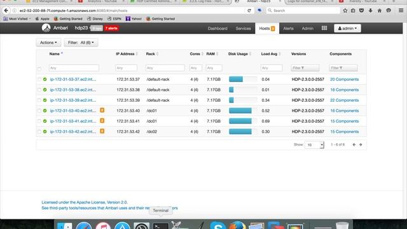Image resolution: width=407 pixels, height=229 pixels.
Task: Check the ip-172-31-53-39 host row
Action: (x=39, y=101)
